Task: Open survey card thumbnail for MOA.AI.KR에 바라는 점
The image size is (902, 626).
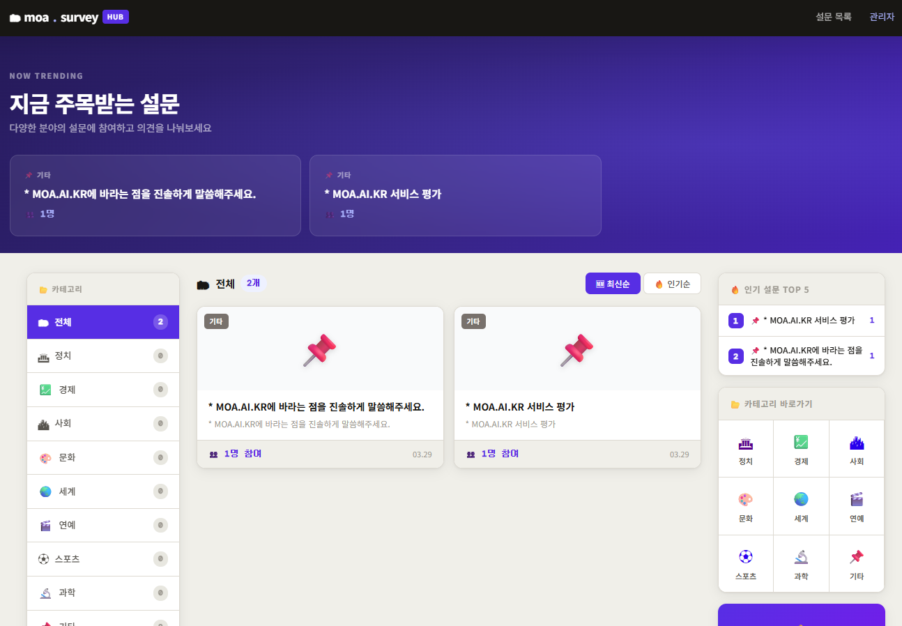Action: [320, 350]
